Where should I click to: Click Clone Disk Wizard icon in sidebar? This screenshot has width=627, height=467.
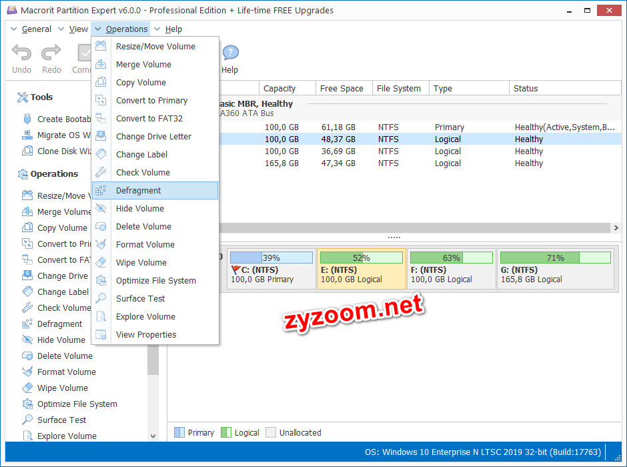27,151
